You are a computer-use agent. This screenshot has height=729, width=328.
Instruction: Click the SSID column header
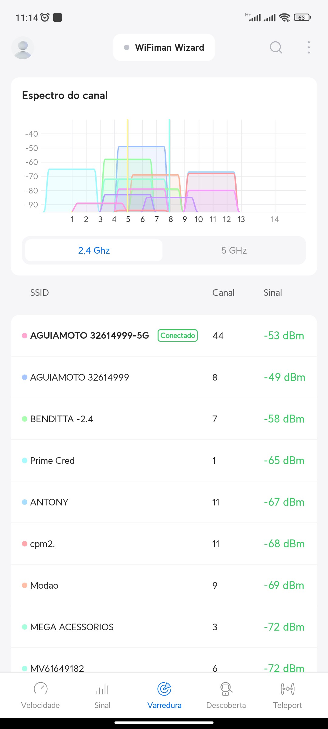[39, 293]
